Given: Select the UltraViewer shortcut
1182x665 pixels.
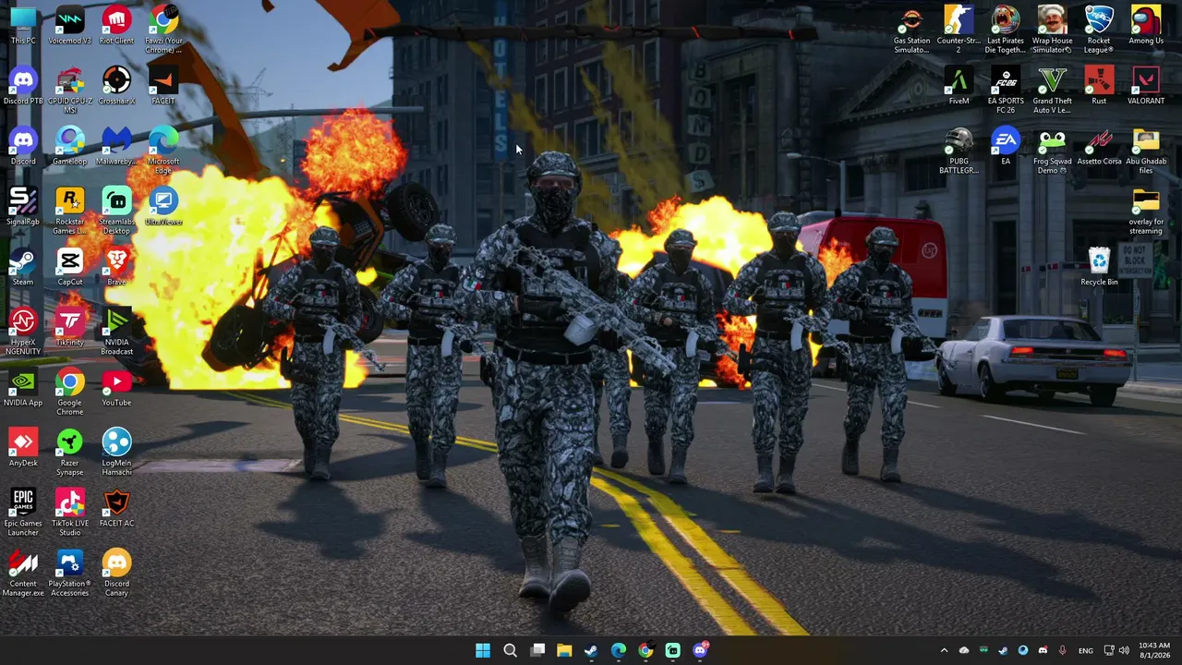Looking at the screenshot, I should [x=163, y=206].
